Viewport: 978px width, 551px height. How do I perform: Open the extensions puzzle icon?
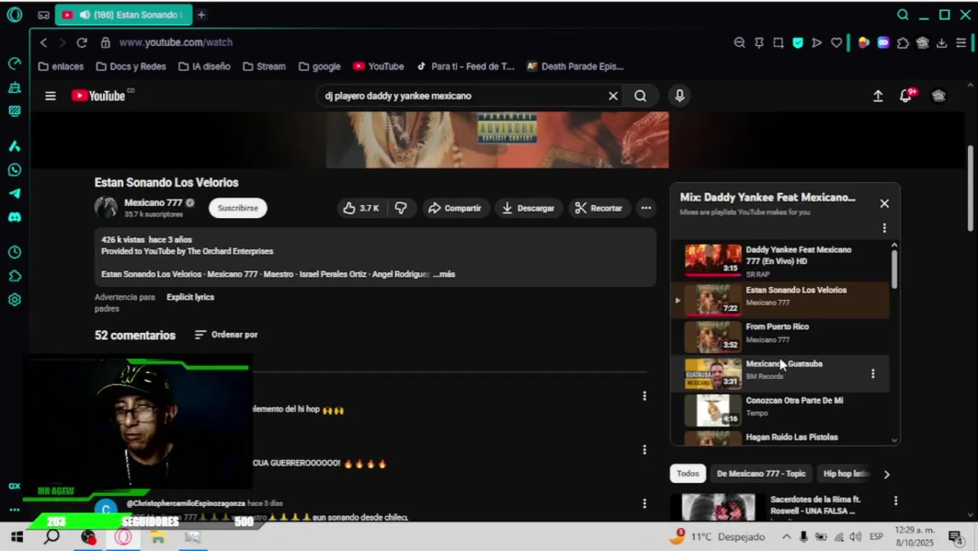(x=903, y=43)
